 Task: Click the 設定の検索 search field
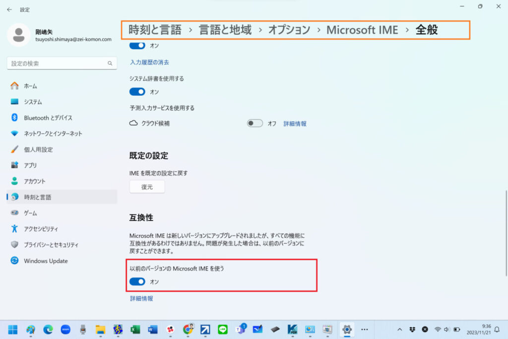pos(62,63)
